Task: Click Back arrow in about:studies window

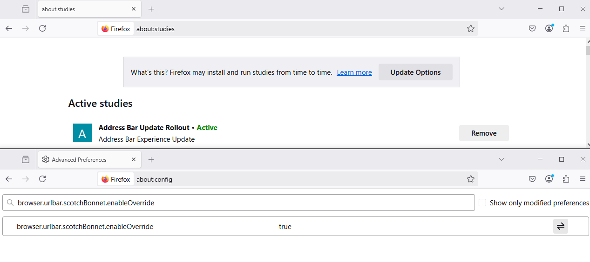Action: (x=9, y=28)
